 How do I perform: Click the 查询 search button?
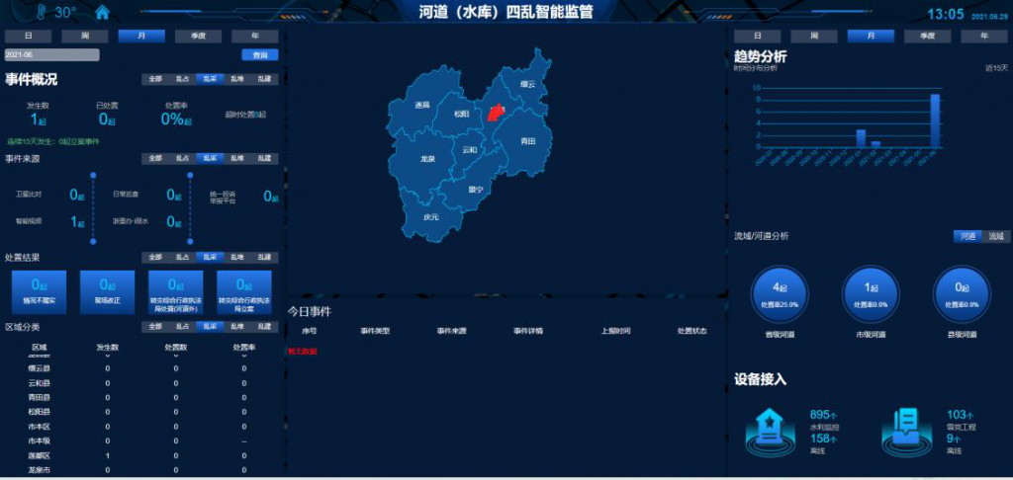[x=259, y=55]
